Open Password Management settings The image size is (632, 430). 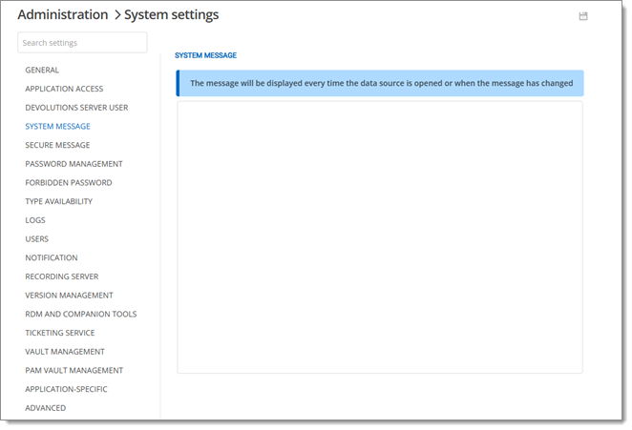point(74,164)
